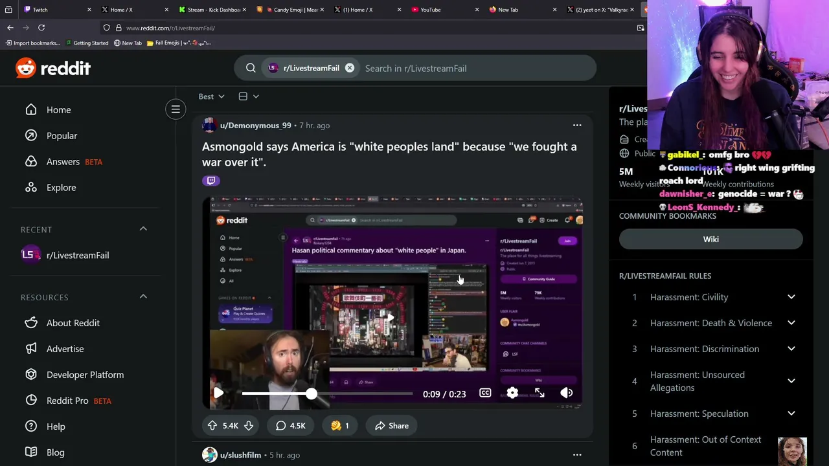Viewport: 829px width, 466px height.
Task: Collapse the RESOURCES section
Action: click(143, 297)
